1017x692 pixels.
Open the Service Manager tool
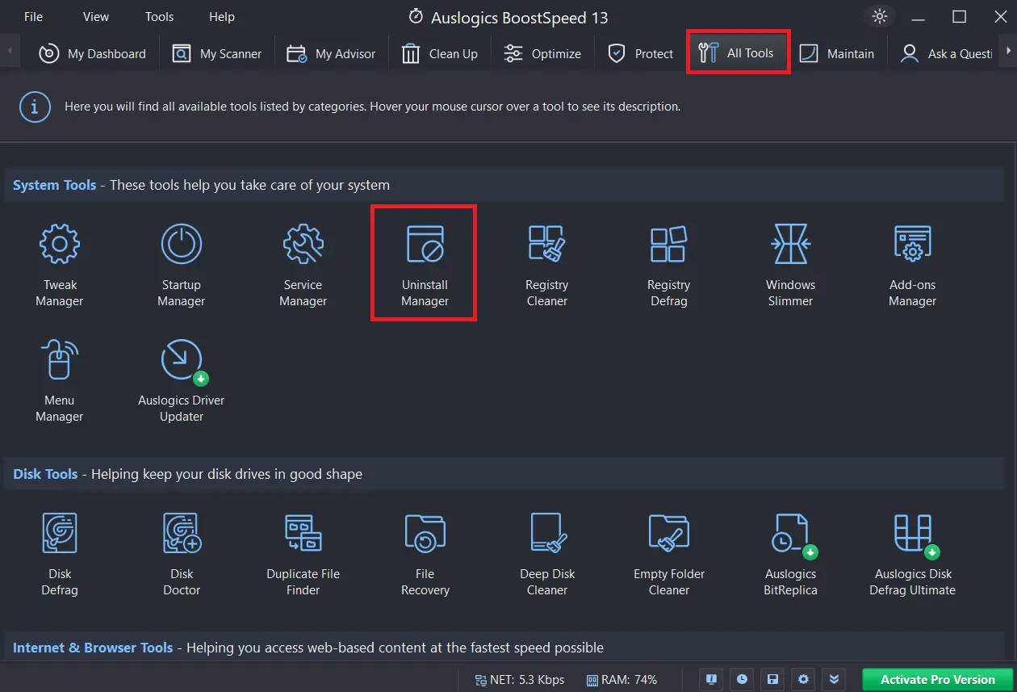click(x=303, y=266)
